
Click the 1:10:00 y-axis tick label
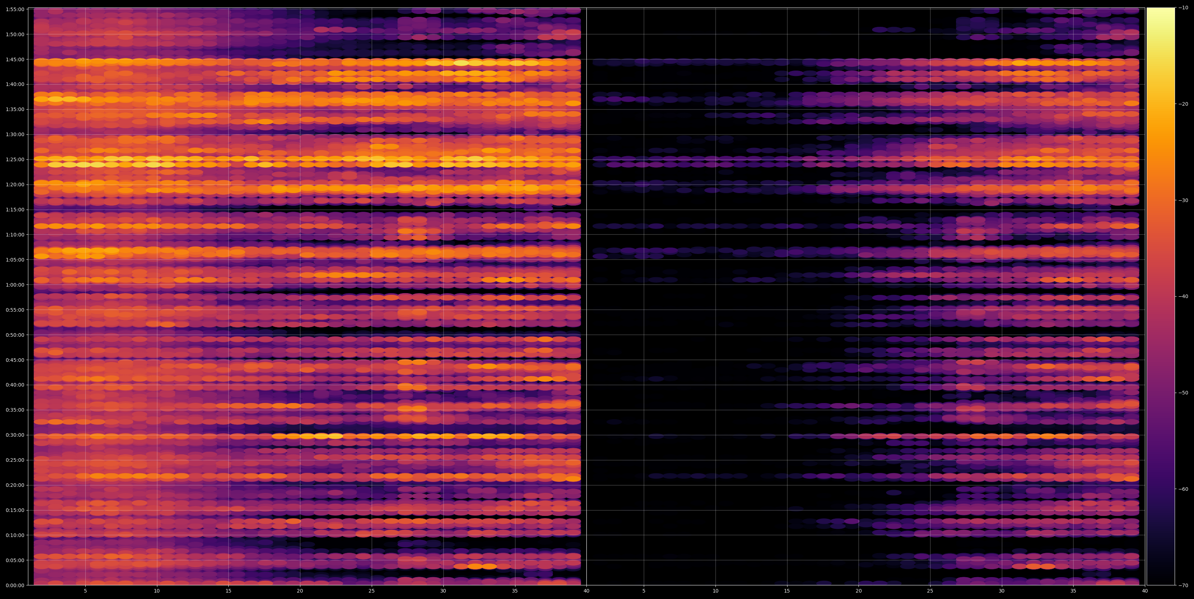click(x=15, y=234)
